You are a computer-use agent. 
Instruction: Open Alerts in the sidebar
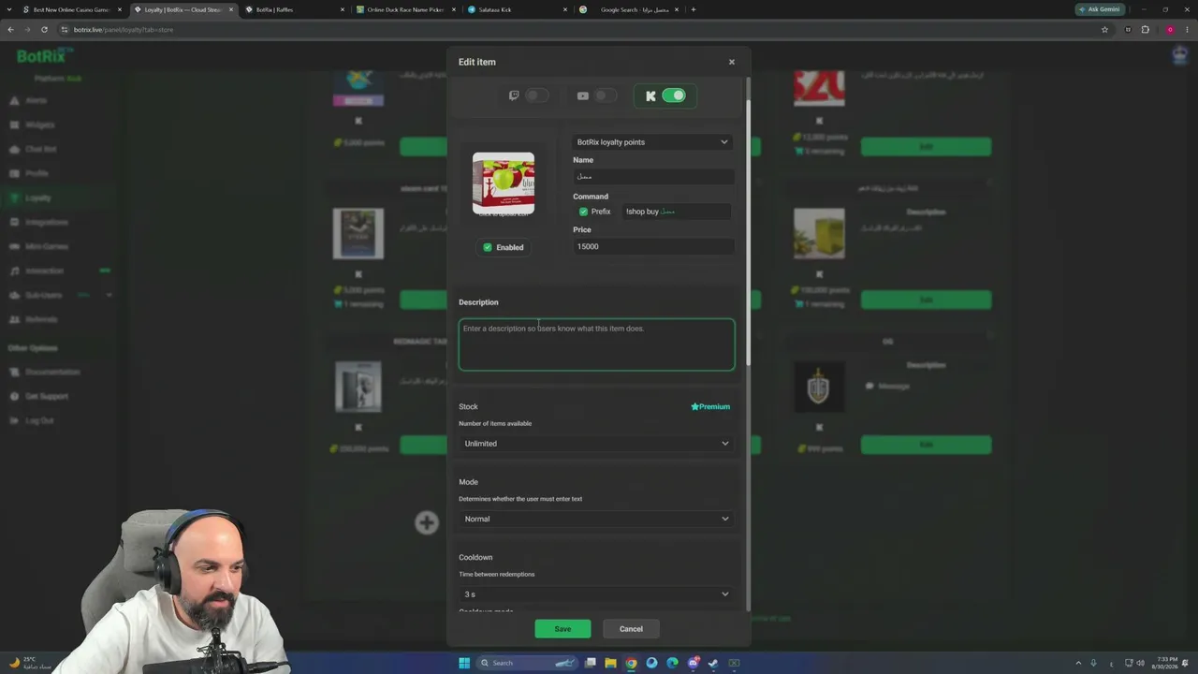(x=36, y=100)
